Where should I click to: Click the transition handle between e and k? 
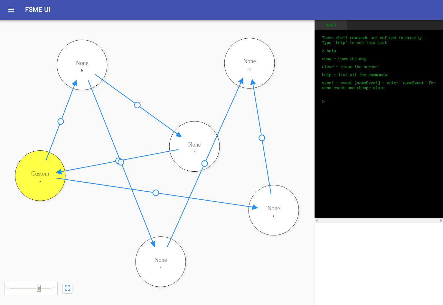coord(204,164)
